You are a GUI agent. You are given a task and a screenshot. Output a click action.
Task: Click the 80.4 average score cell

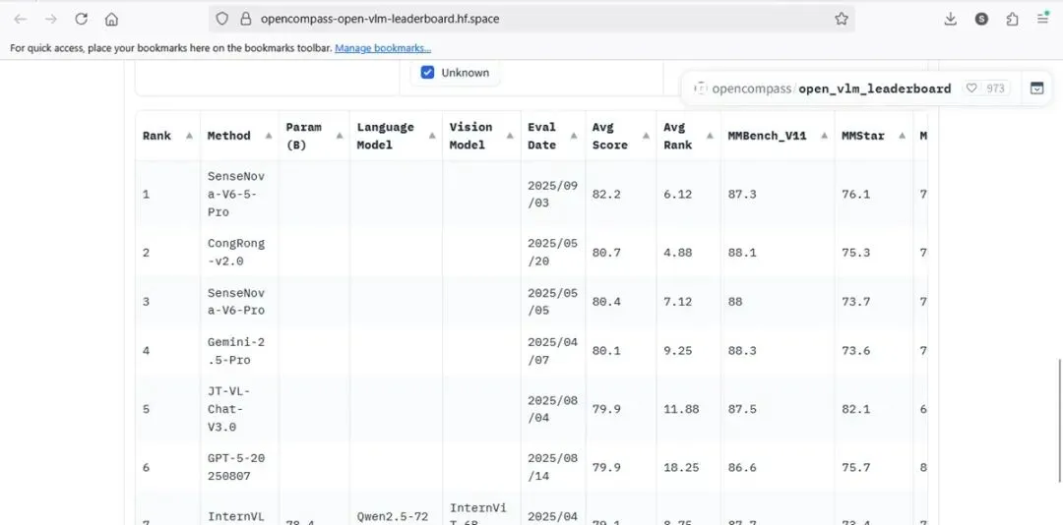tap(621, 302)
